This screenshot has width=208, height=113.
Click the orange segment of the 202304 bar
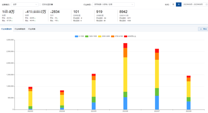coord(62,94)
